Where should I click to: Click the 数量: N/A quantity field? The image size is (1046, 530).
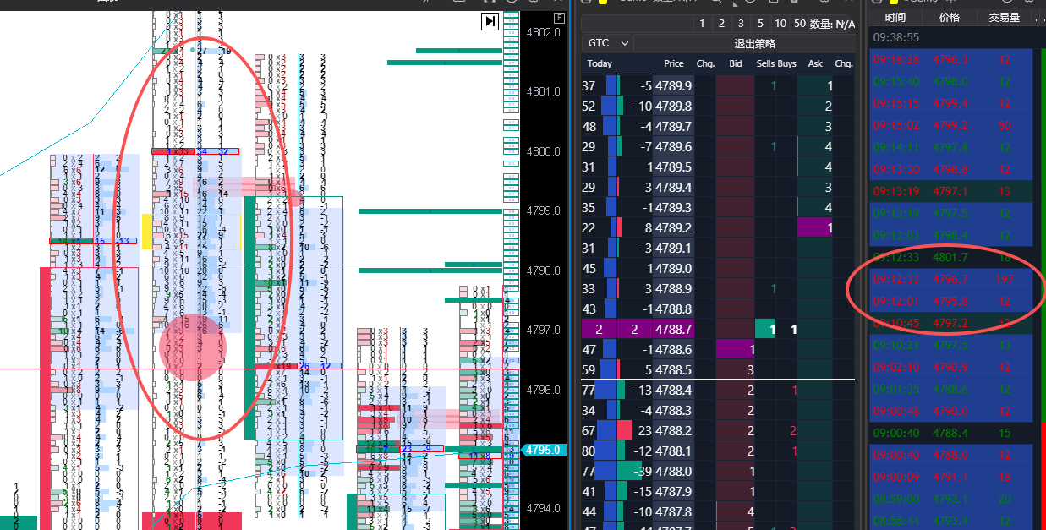(x=832, y=24)
